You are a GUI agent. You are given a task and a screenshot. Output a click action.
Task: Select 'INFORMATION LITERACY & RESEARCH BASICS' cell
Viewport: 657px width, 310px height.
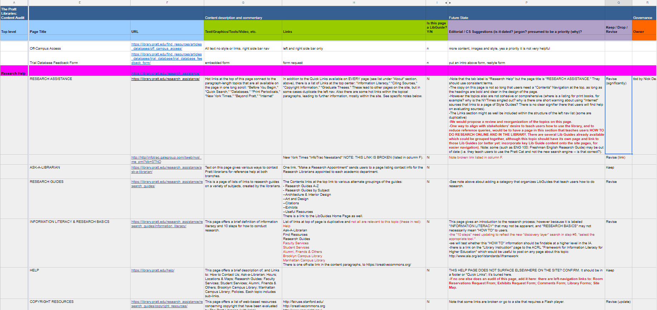pos(79,243)
